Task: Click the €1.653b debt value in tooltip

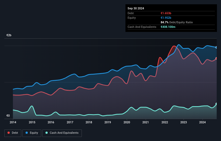Action: click(x=166, y=13)
